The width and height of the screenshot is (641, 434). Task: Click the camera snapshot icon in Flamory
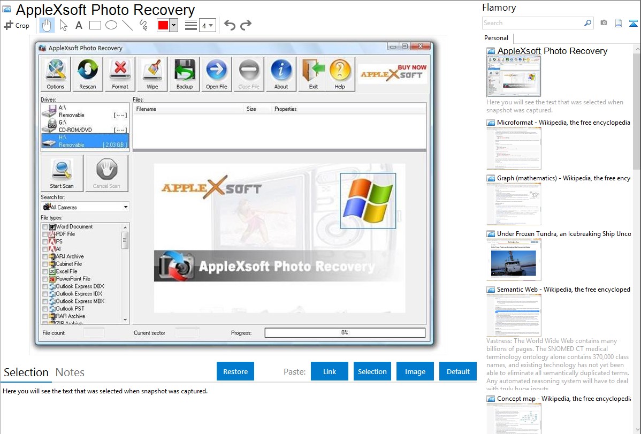pyautogui.click(x=604, y=23)
